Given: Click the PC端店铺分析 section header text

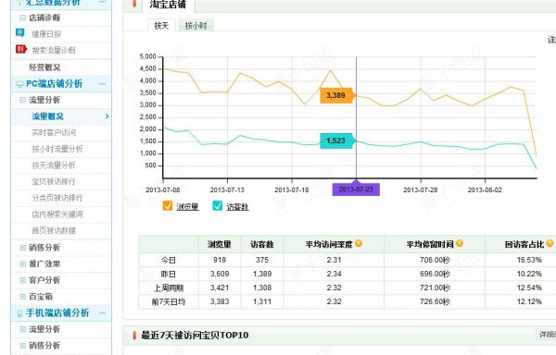Looking at the screenshot, I should 55,84.
